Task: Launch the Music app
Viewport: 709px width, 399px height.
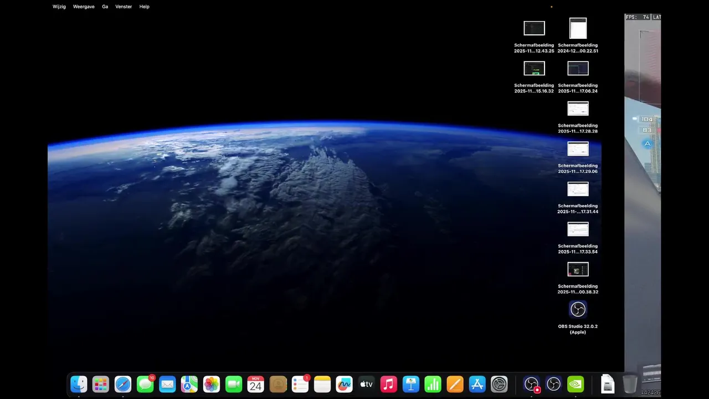Action: (389, 384)
